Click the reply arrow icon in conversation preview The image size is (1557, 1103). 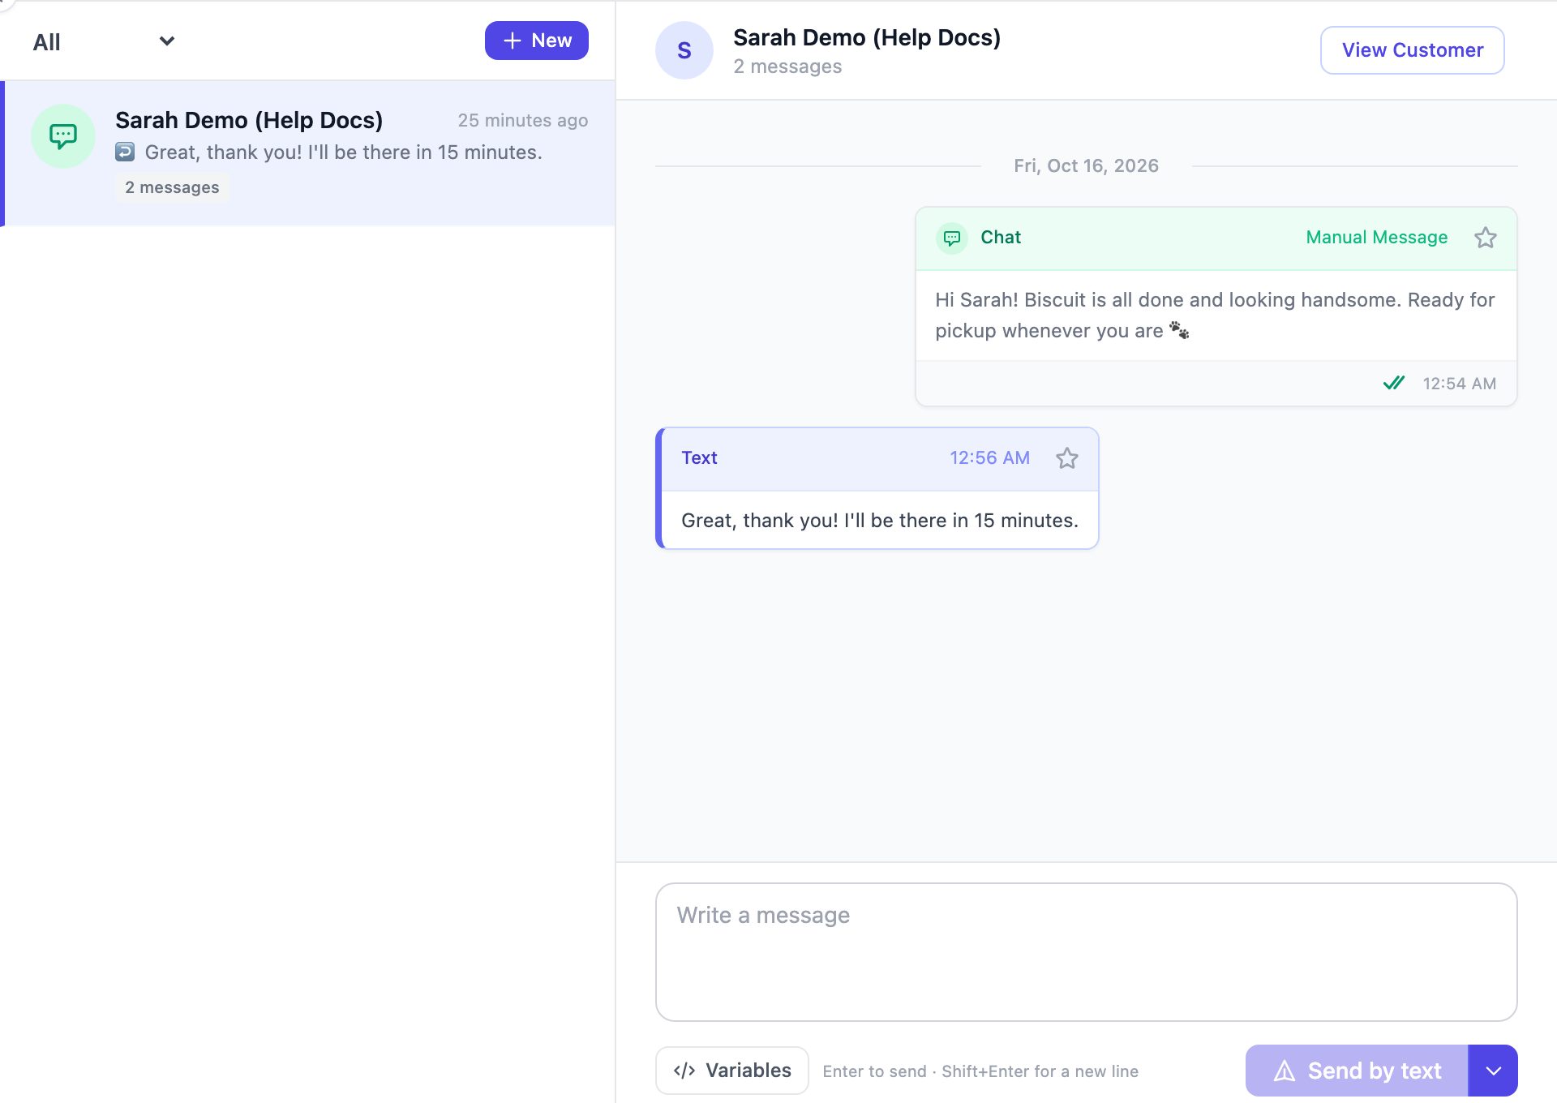pyautogui.click(x=125, y=152)
